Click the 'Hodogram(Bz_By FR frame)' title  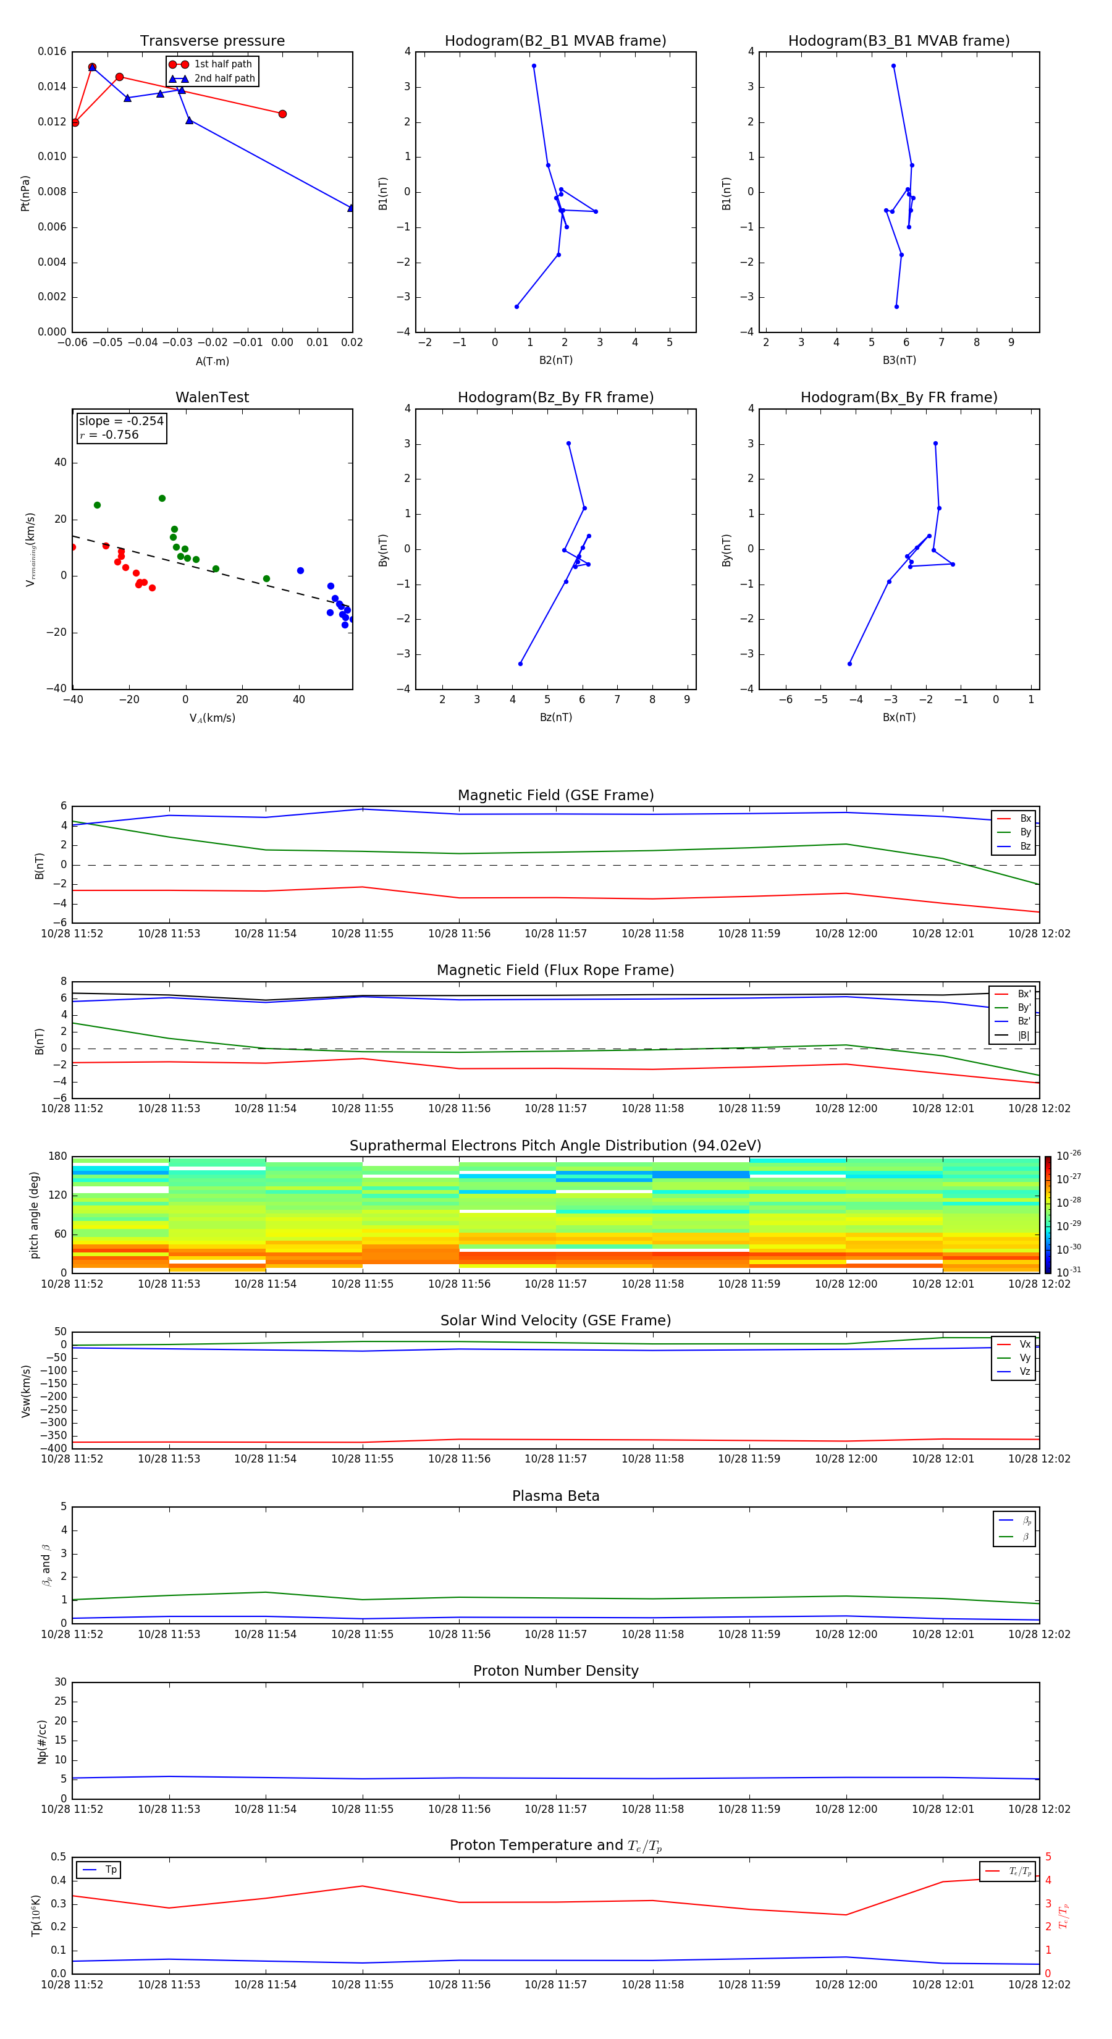click(555, 397)
